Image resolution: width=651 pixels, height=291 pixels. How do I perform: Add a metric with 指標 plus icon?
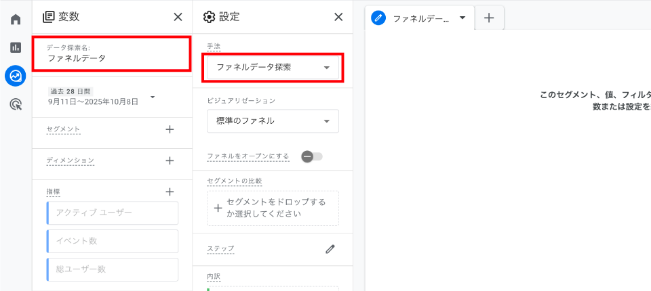coord(170,192)
